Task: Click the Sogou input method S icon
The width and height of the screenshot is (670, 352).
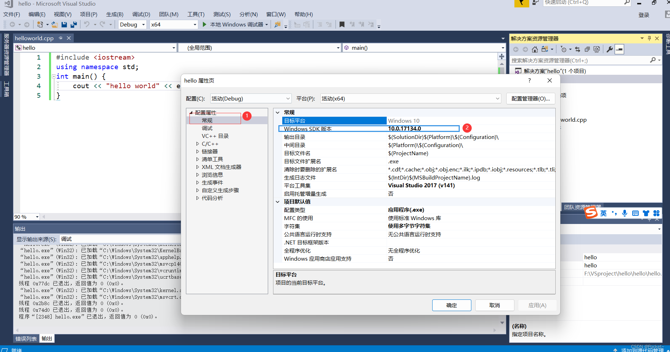Action: point(591,213)
